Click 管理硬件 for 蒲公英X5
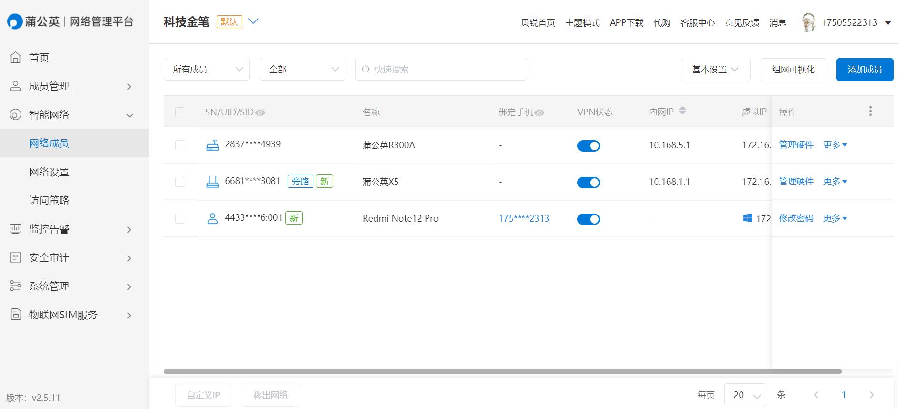The width and height of the screenshot is (898, 409). (x=796, y=181)
